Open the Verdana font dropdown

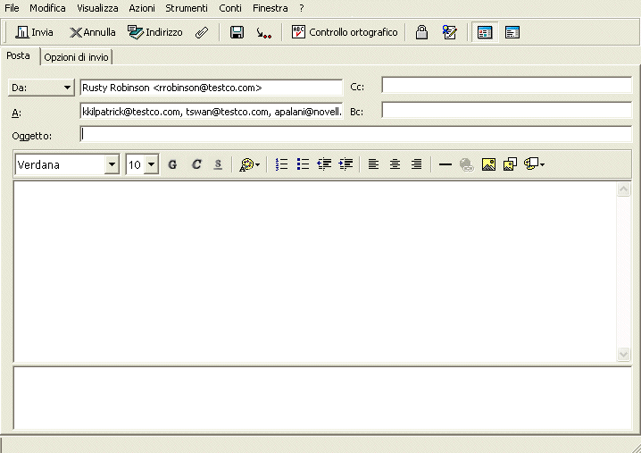(x=112, y=164)
